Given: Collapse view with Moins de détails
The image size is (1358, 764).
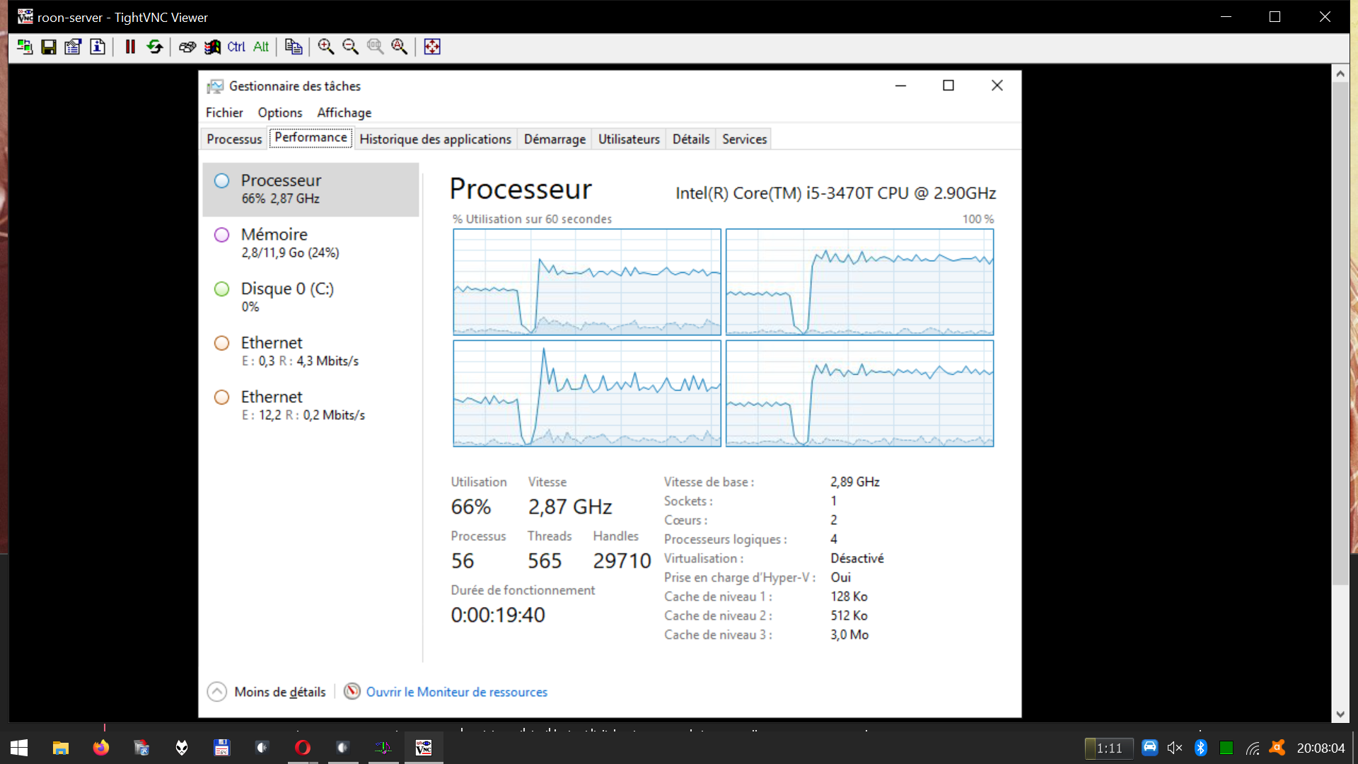Looking at the screenshot, I should pos(267,692).
